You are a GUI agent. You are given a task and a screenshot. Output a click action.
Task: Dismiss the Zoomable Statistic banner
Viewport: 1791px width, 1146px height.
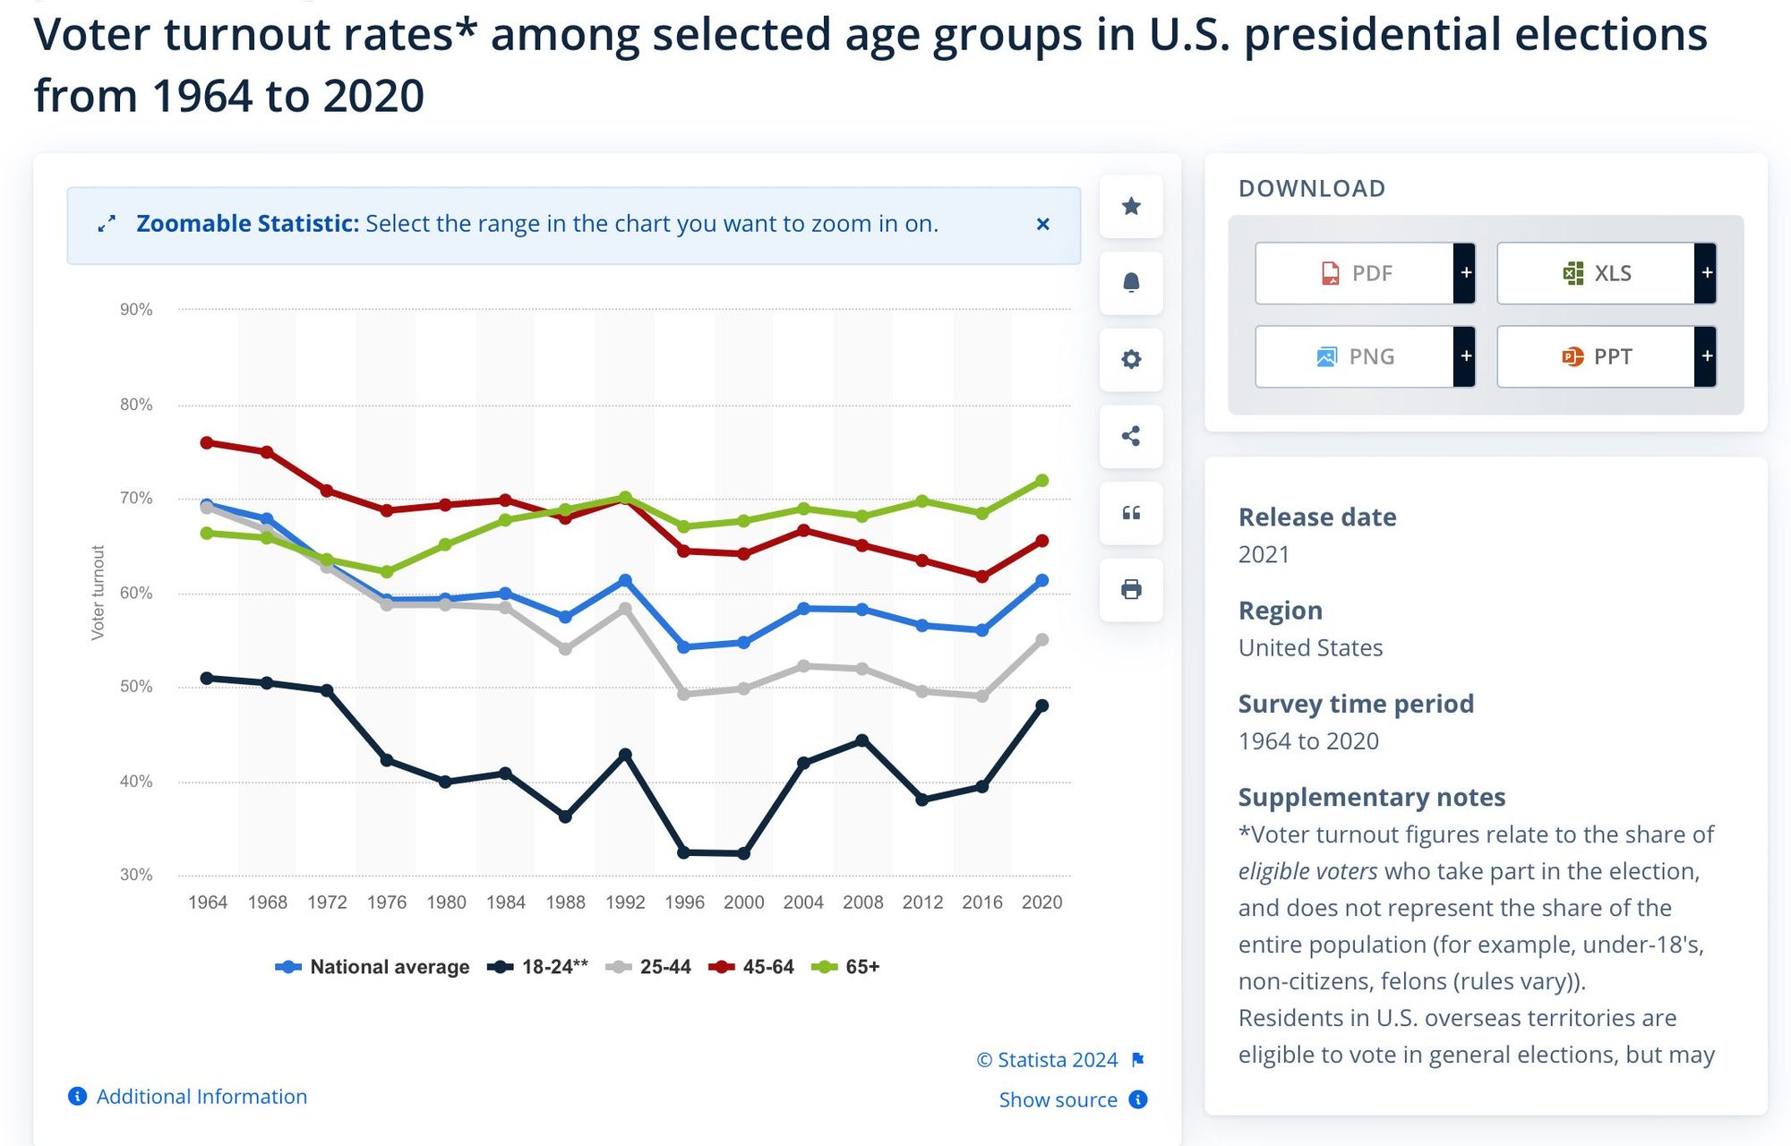1042,225
